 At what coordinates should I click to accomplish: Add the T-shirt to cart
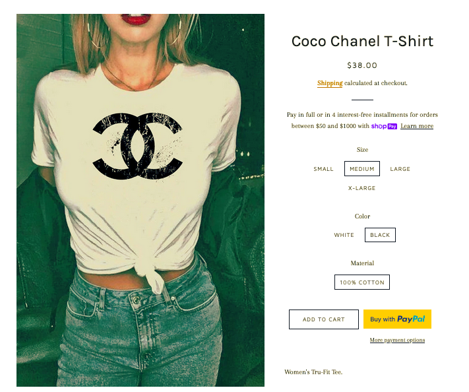point(324,319)
